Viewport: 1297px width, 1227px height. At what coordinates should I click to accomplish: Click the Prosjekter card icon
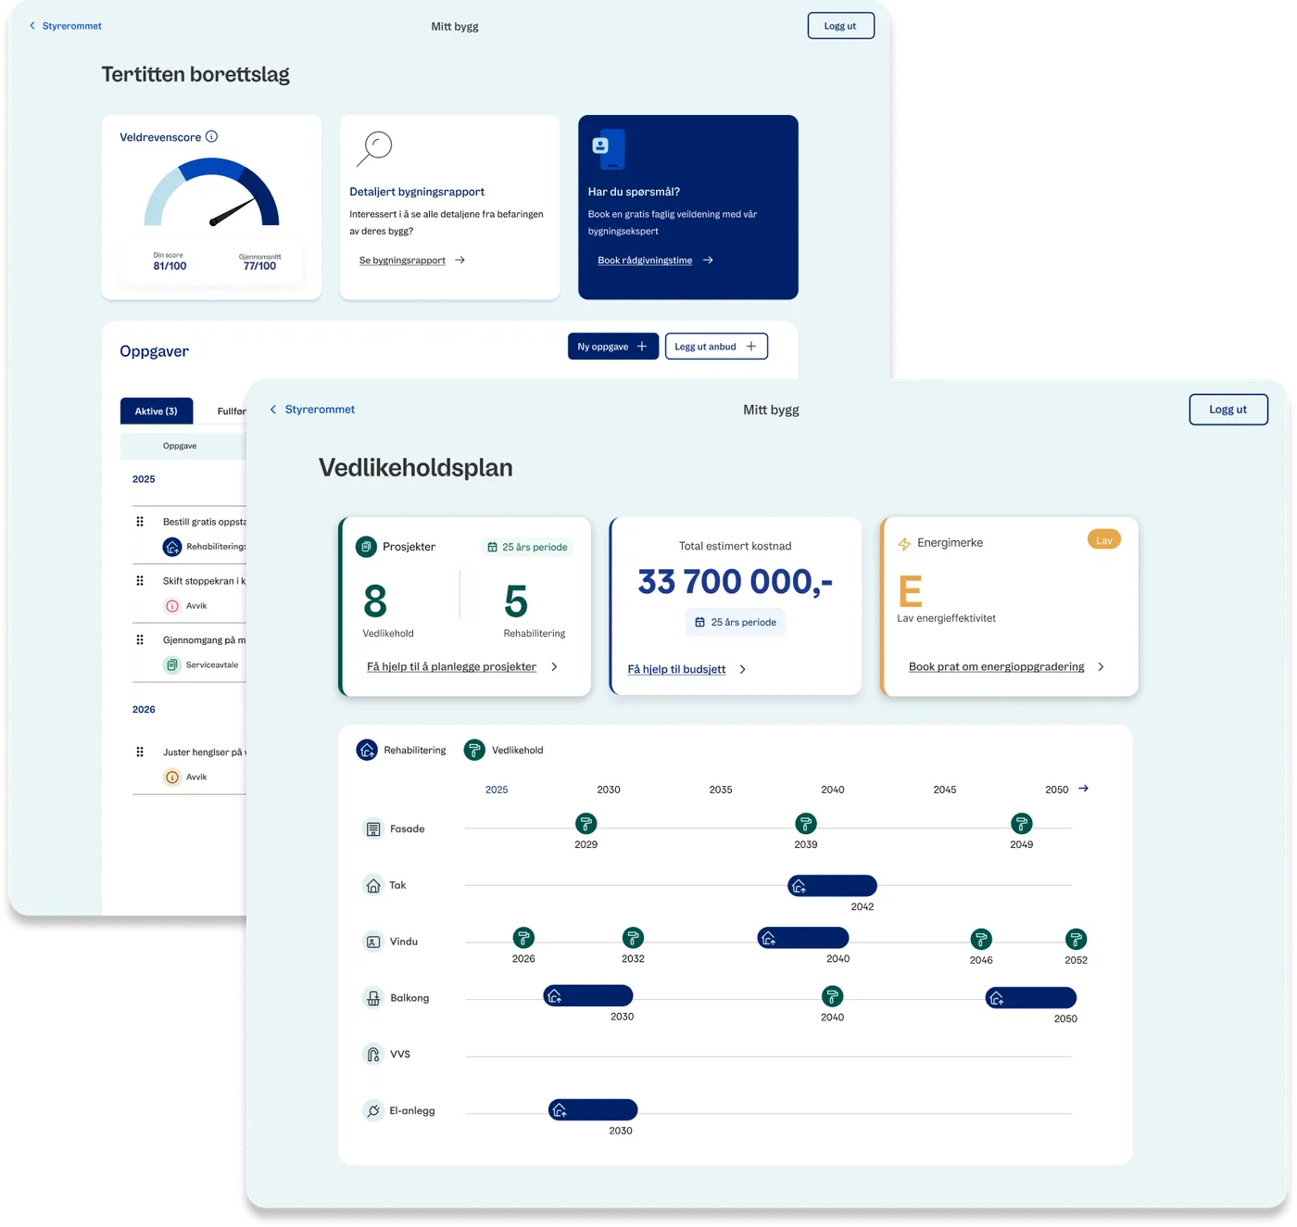pos(366,546)
